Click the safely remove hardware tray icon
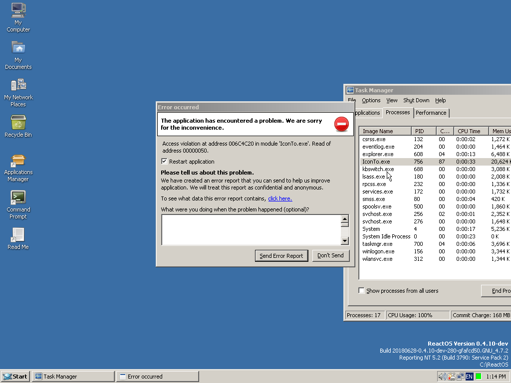This screenshot has width=511, height=383. pyautogui.click(x=451, y=377)
